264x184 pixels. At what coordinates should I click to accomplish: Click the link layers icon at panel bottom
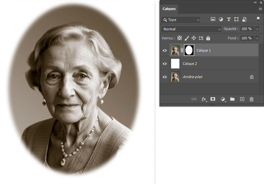pos(194,99)
